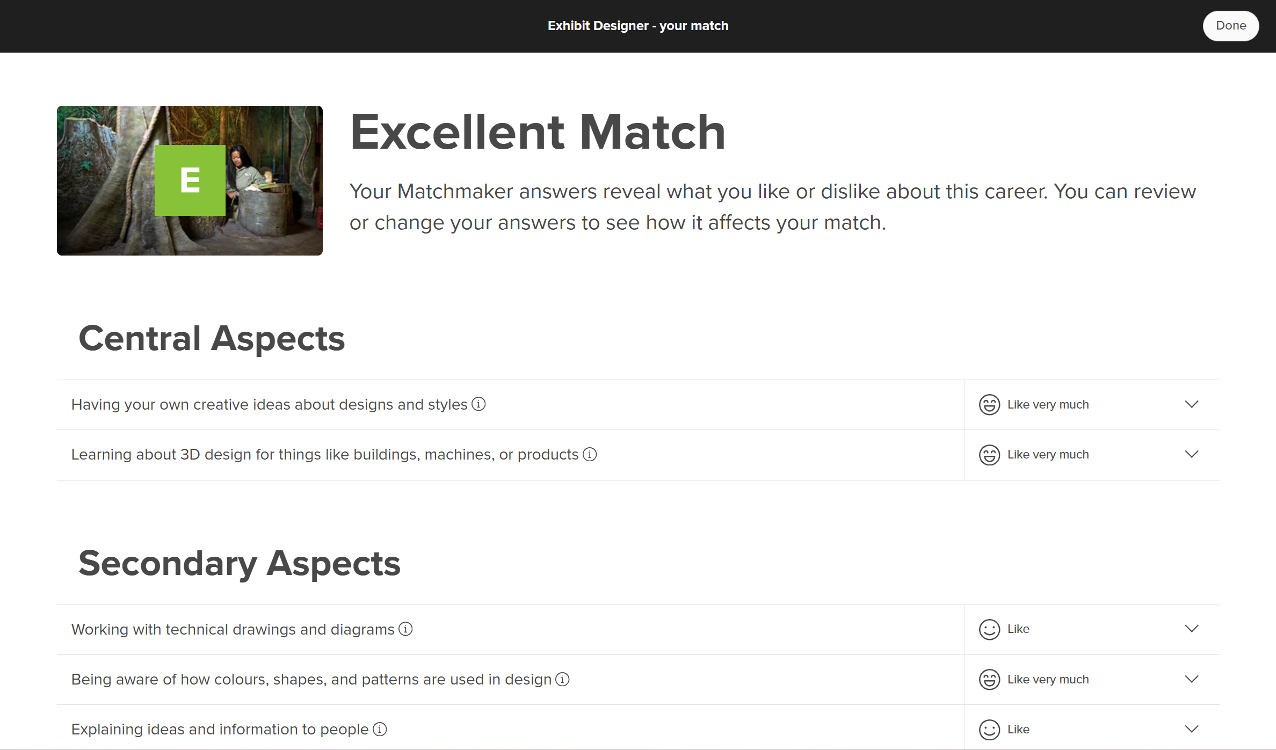Show info for colours, shapes, and patterns
The width and height of the screenshot is (1276, 750).
(x=562, y=680)
